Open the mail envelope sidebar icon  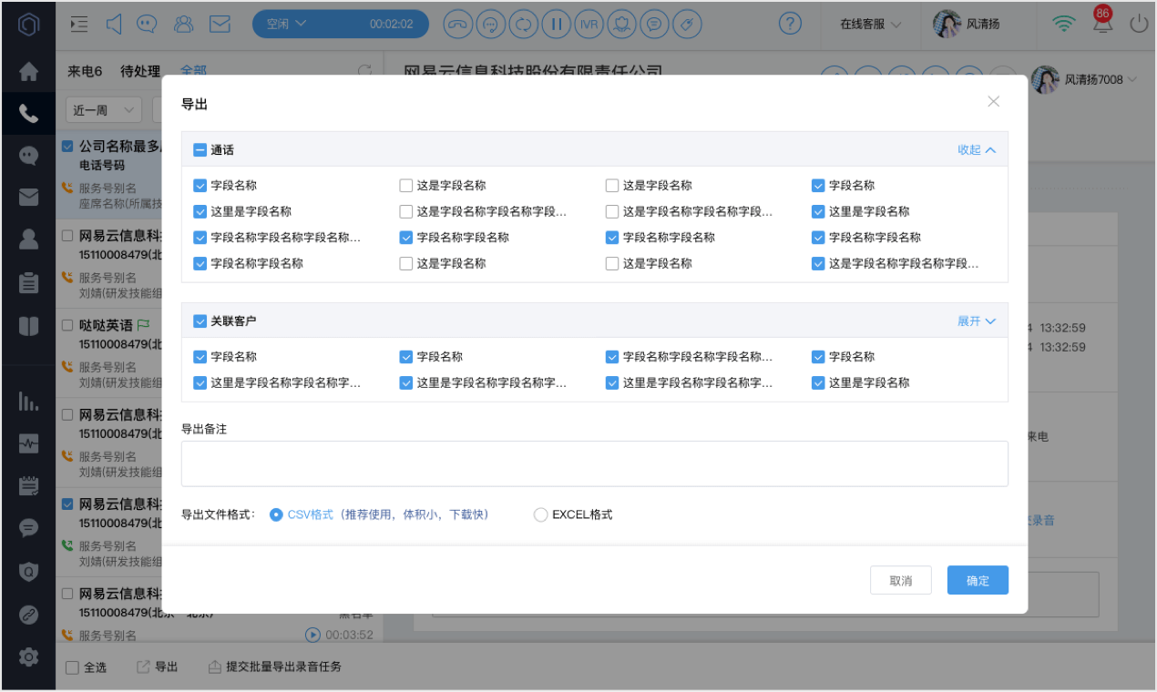point(28,197)
